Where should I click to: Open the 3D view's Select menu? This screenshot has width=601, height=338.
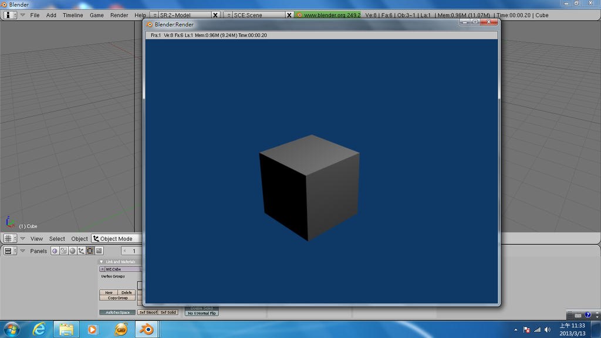[57, 239]
